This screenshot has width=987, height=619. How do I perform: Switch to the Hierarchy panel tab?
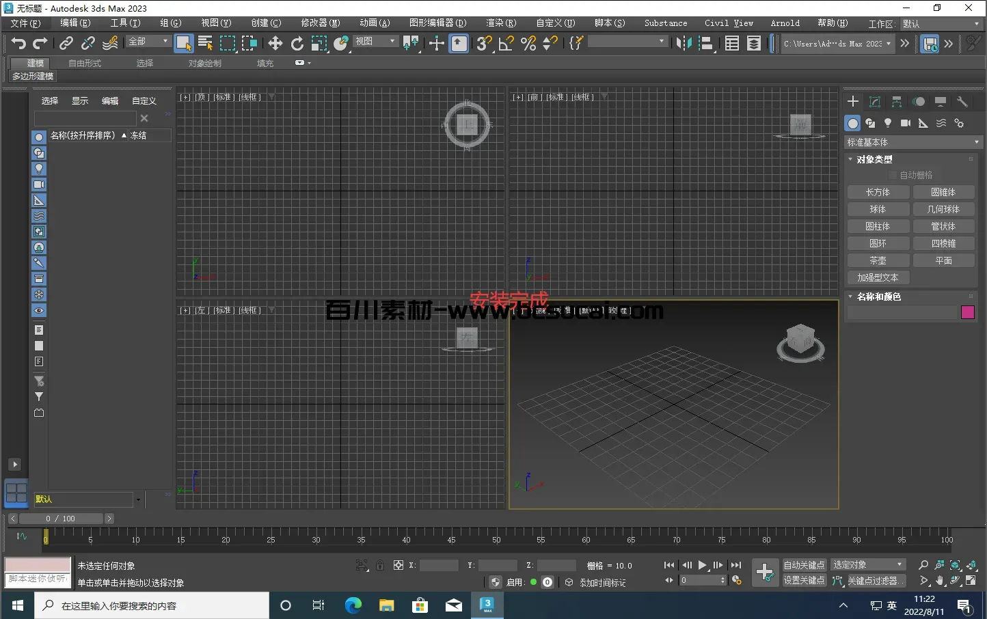click(897, 102)
